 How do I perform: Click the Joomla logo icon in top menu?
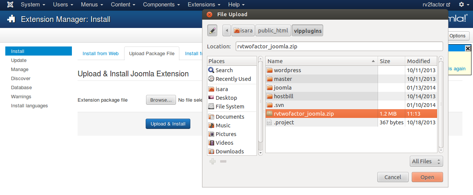[x=11, y=5]
